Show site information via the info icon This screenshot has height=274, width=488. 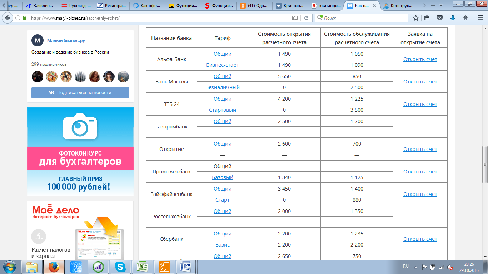coord(18,18)
